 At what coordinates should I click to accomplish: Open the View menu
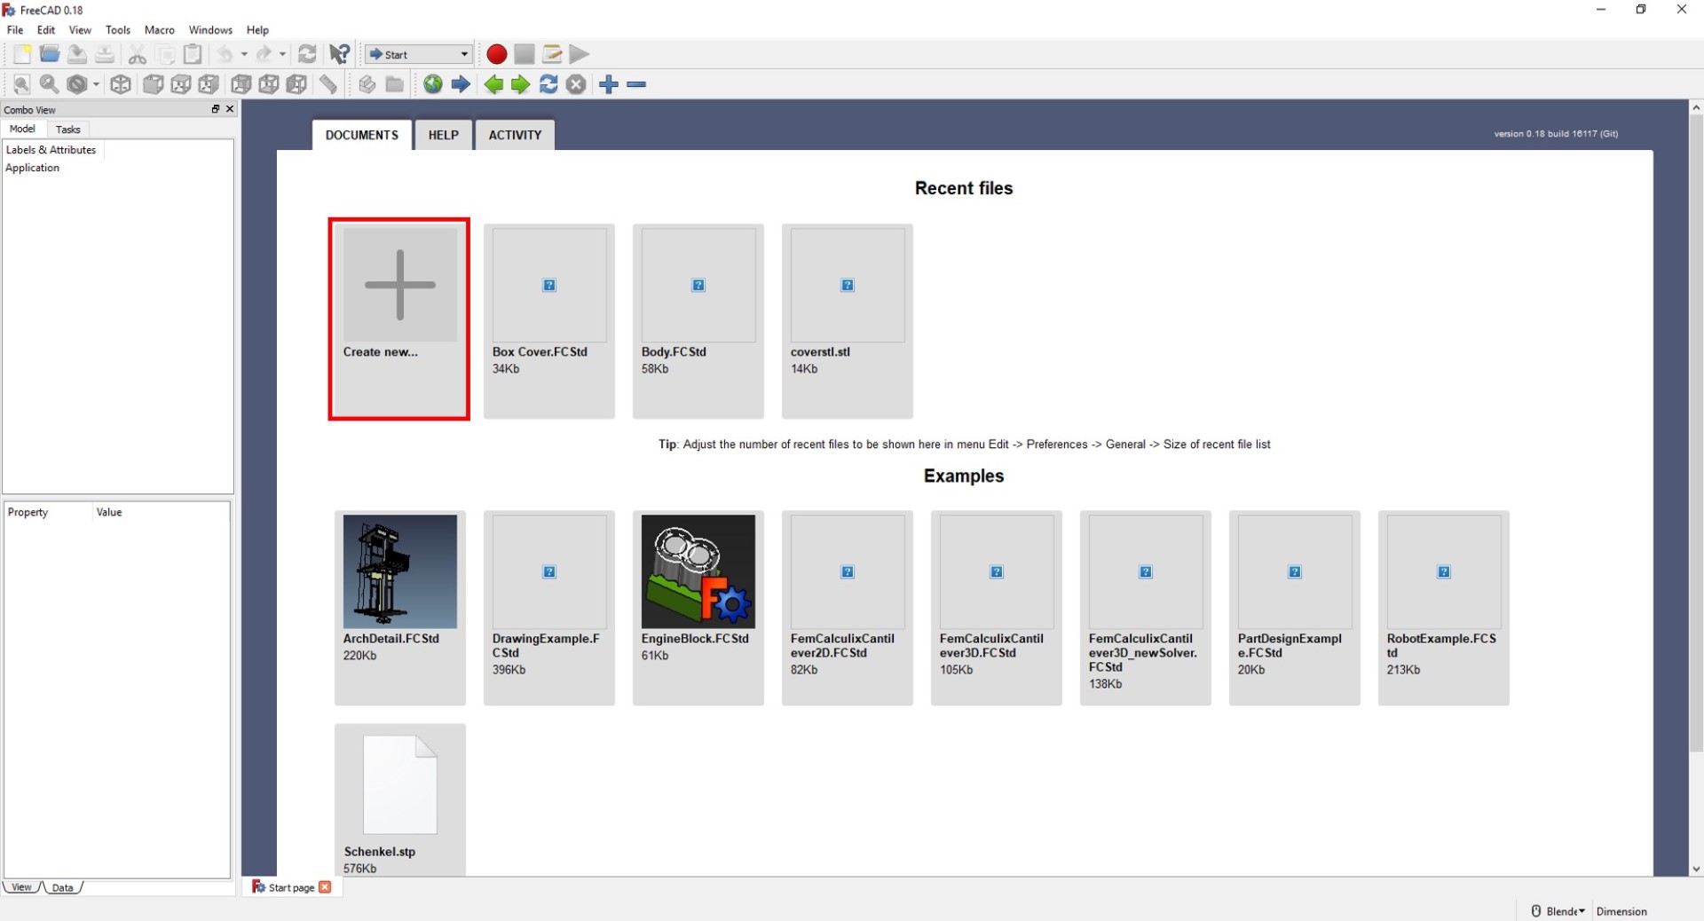pyautogui.click(x=80, y=29)
